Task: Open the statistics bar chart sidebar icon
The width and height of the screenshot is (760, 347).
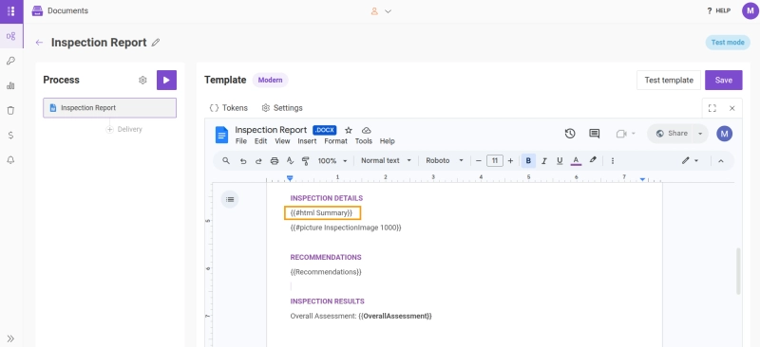Action: 10,85
